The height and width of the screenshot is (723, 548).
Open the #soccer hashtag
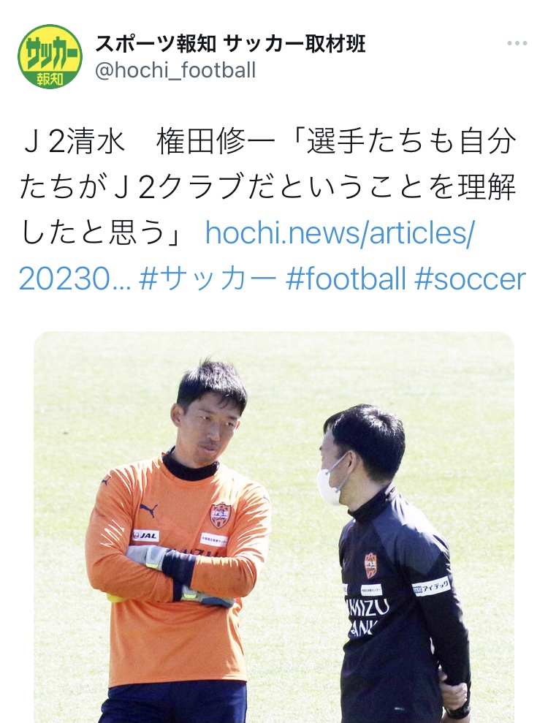click(471, 279)
